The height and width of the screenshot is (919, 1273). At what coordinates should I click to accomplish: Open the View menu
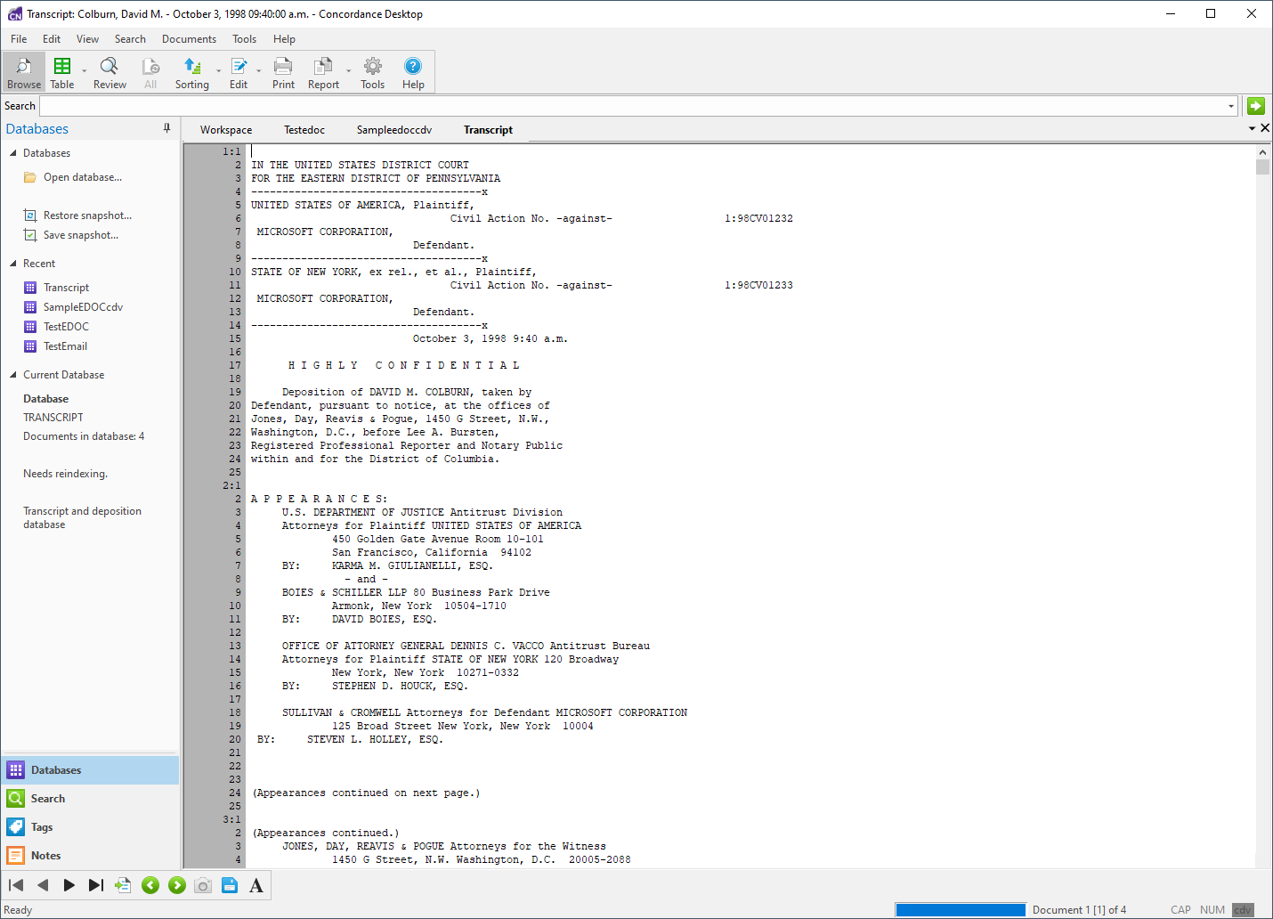point(87,39)
